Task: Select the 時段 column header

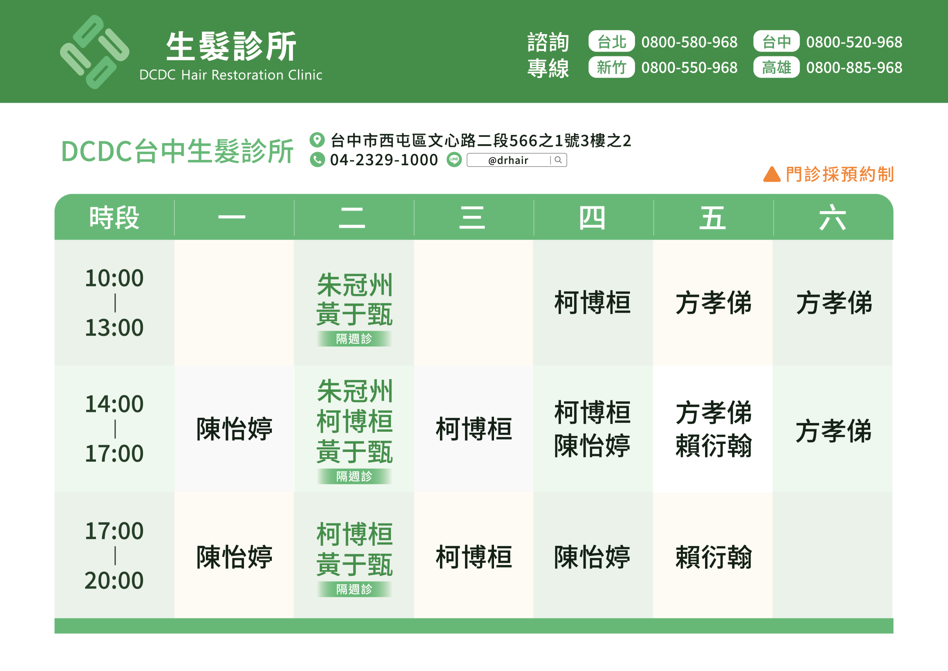Action: [114, 218]
